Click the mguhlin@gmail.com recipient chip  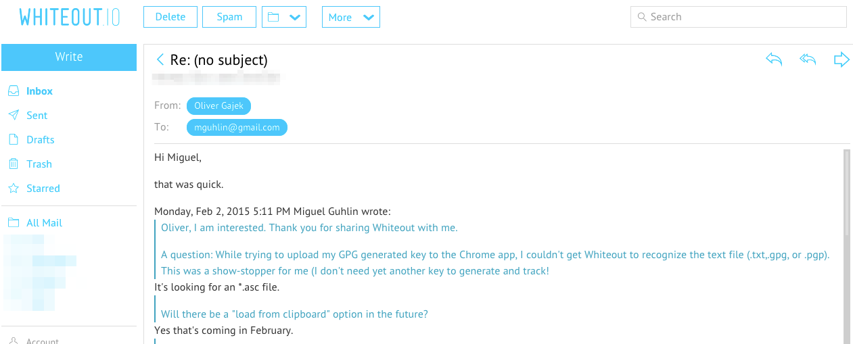237,127
